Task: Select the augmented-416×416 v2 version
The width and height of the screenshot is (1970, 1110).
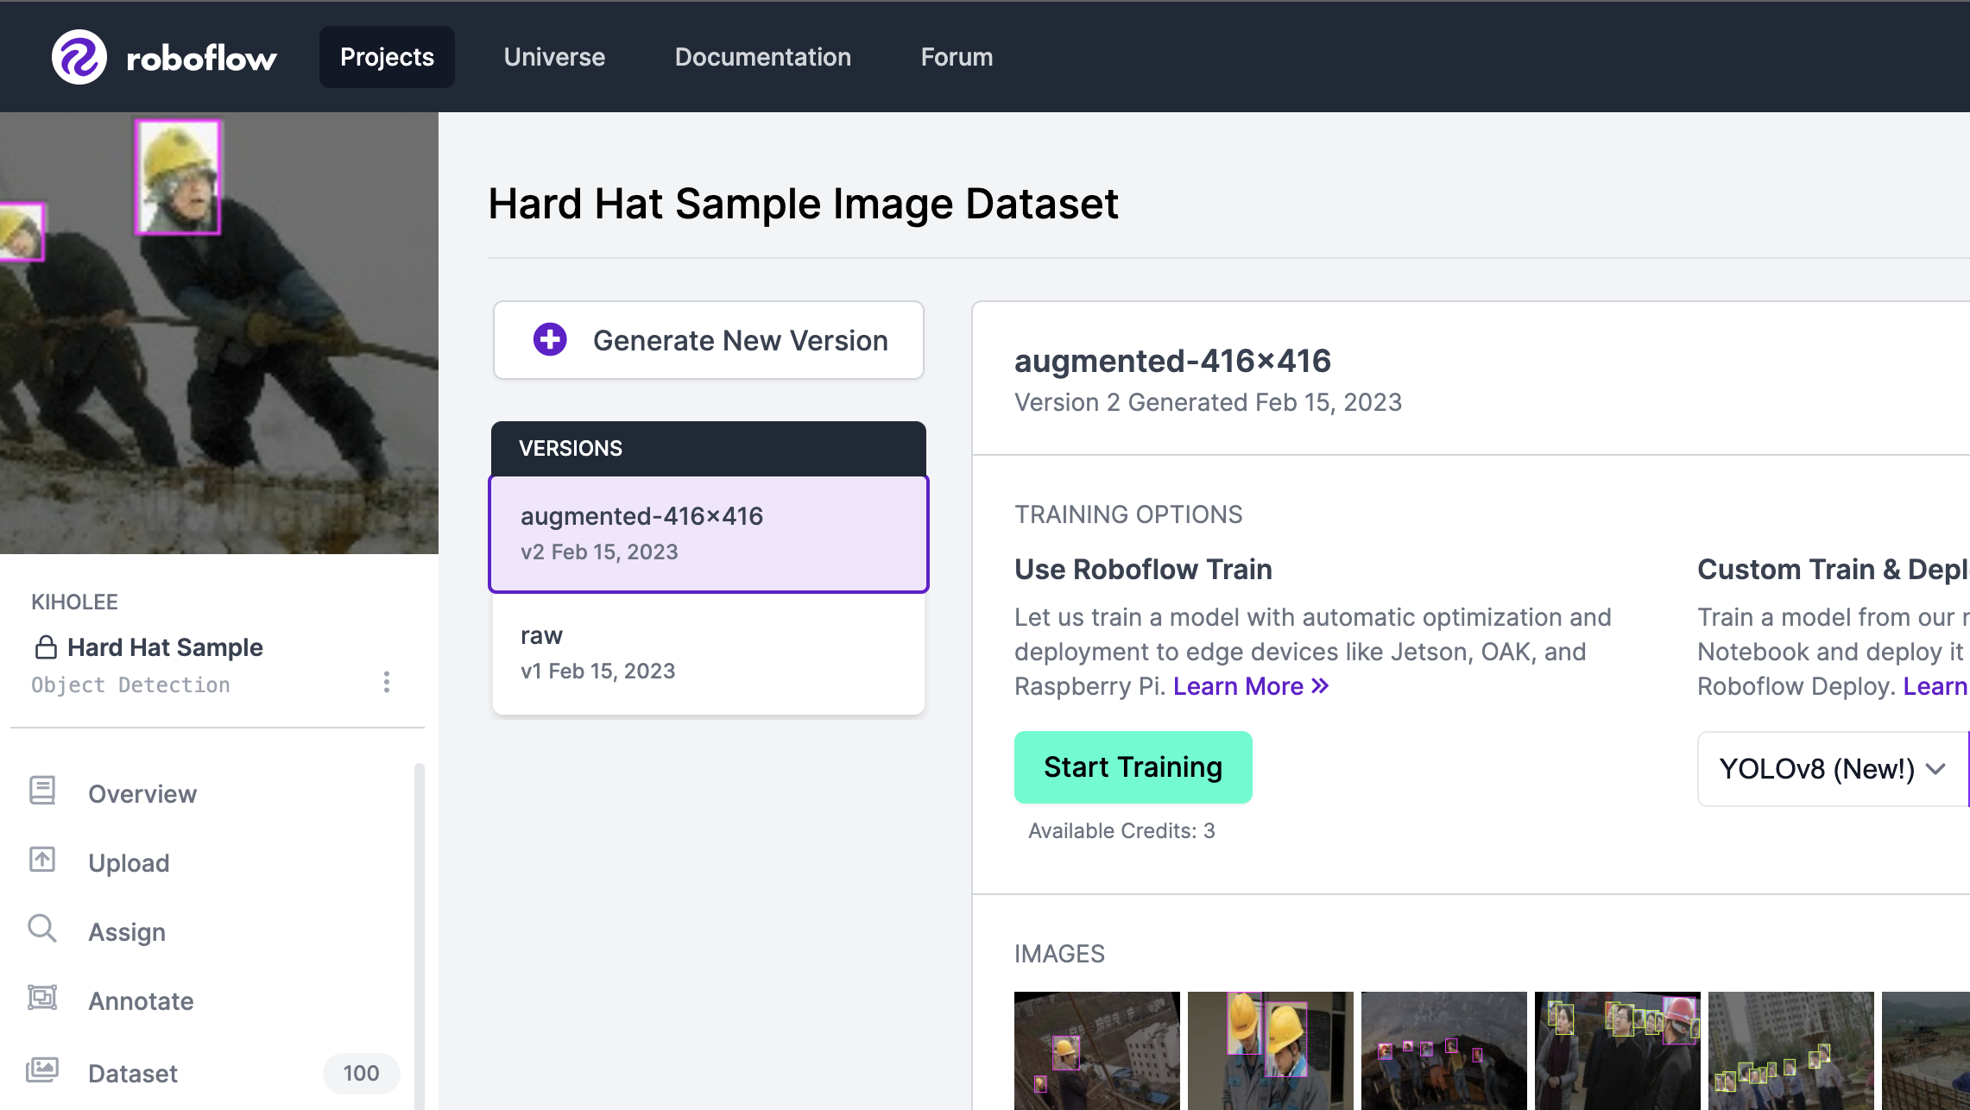Action: click(708, 533)
